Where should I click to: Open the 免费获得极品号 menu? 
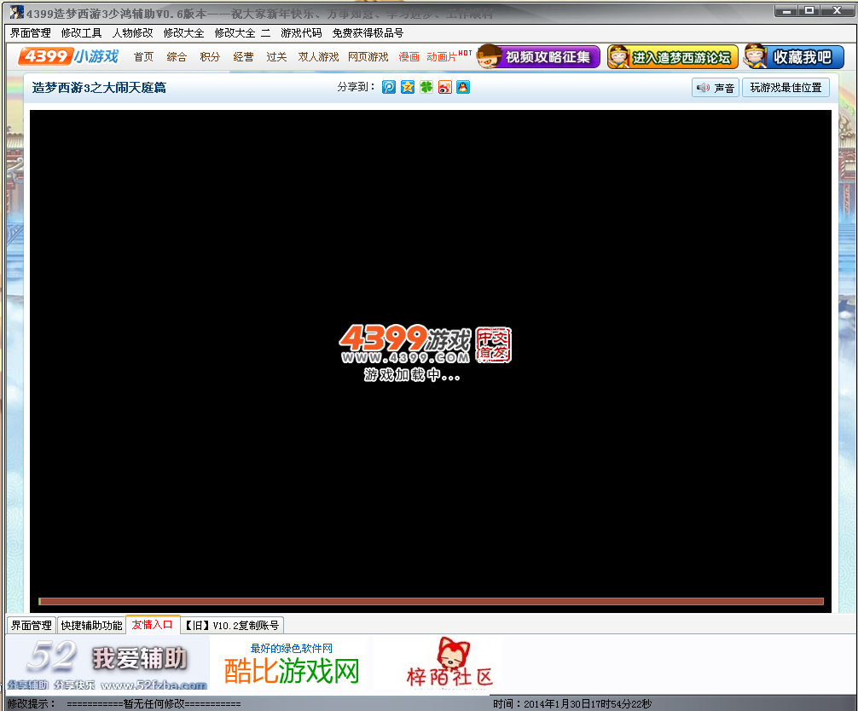click(x=368, y=32)
